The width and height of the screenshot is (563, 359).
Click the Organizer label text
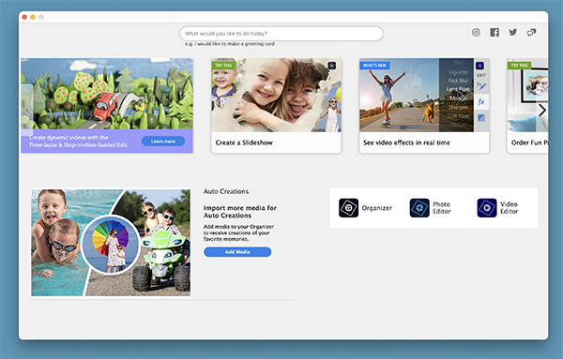tap(376, 208)
